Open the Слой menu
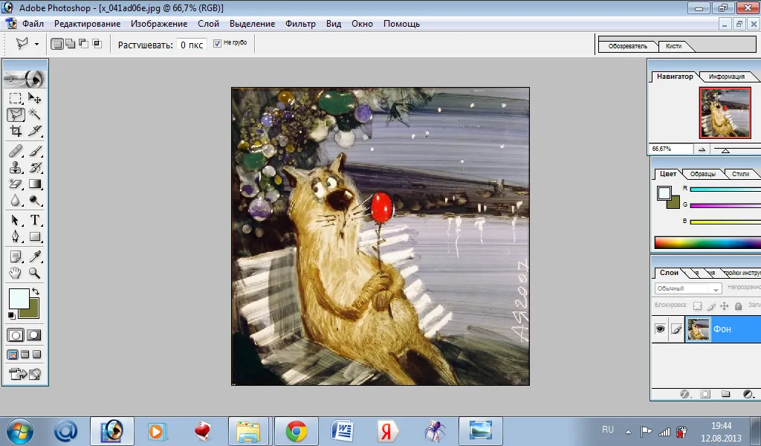Image resolution: width=761 pixels, height=446 pixels. coord(208,24)
